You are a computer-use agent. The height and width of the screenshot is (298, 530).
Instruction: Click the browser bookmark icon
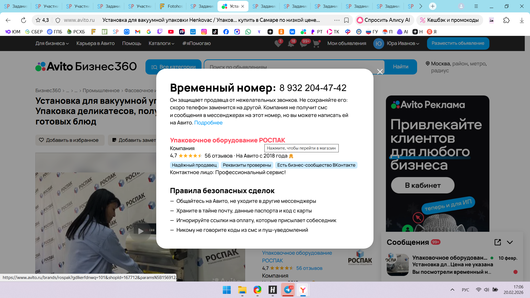click(x=346, y=20)
